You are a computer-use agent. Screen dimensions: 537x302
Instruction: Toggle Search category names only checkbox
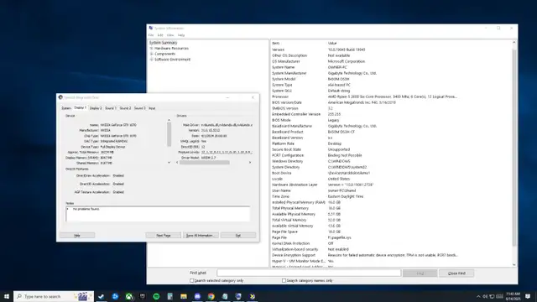284,280
